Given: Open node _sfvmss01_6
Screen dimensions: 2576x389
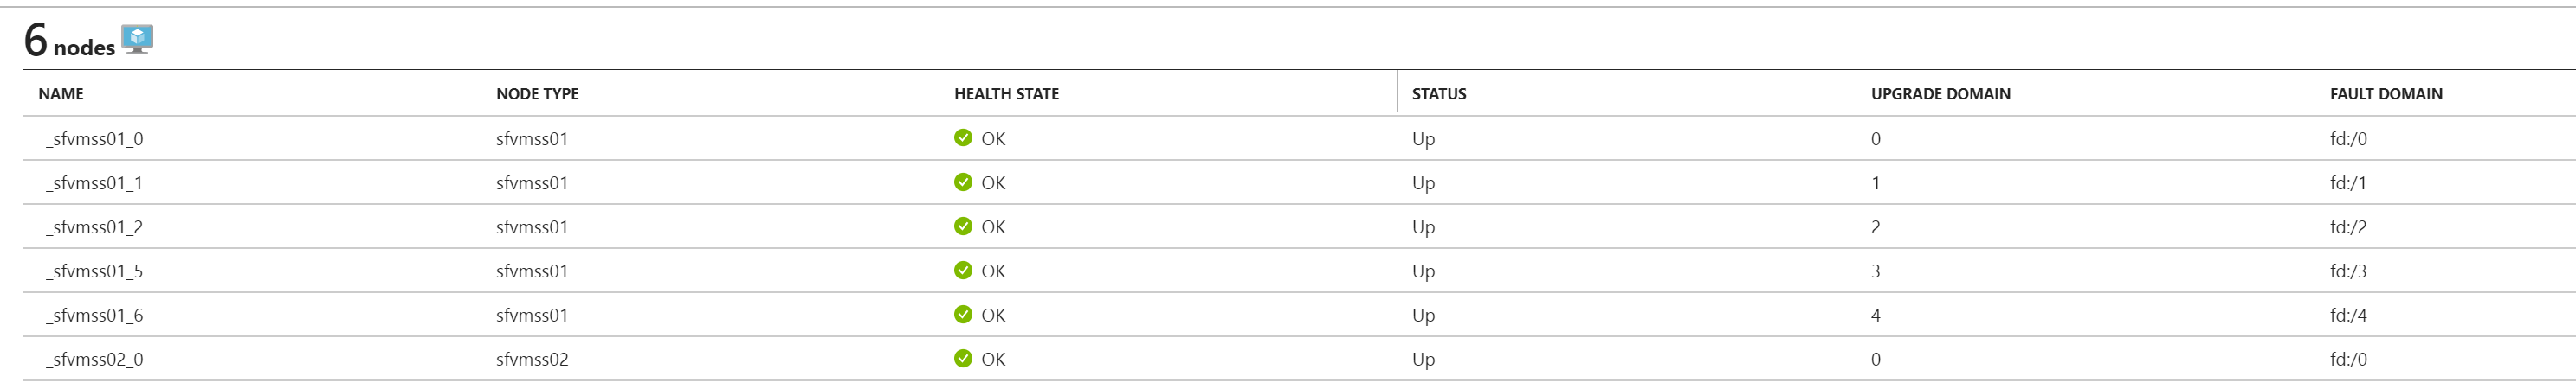Looking at the screenshot, I should point(94,316).
